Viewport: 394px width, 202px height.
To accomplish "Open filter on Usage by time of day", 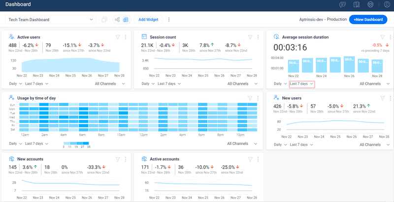I will click(x=250, y=98).
